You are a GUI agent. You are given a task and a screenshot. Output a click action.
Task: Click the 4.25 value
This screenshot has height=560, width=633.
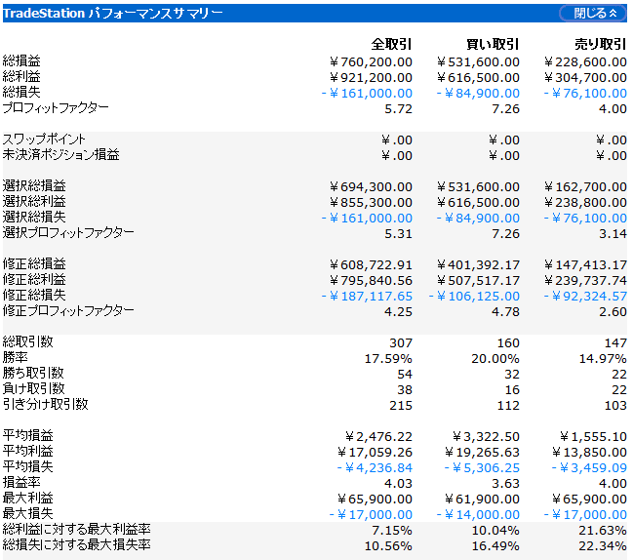[398, 311]
